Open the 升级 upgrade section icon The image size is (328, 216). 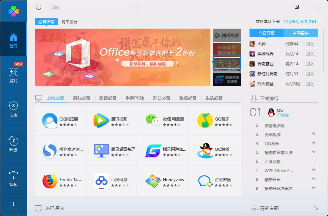[x=13, y=141]
